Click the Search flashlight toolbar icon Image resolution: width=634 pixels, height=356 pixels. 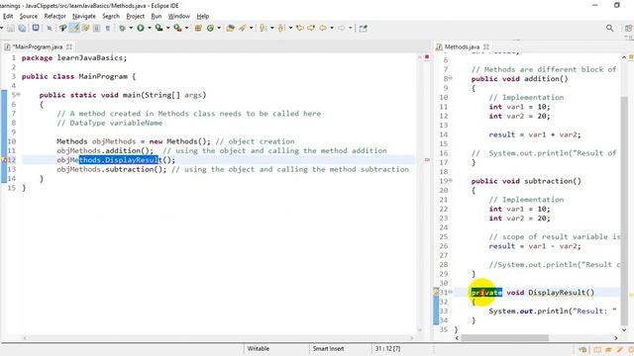click(x=243, y=28)
